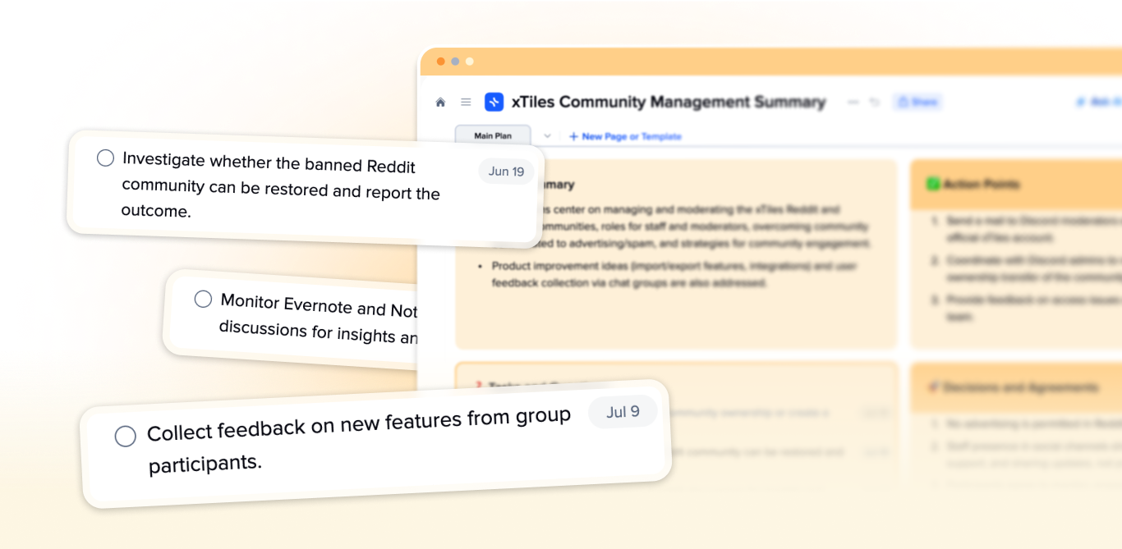Click the blue xTiles logo icon

click(x=494, y=102)
